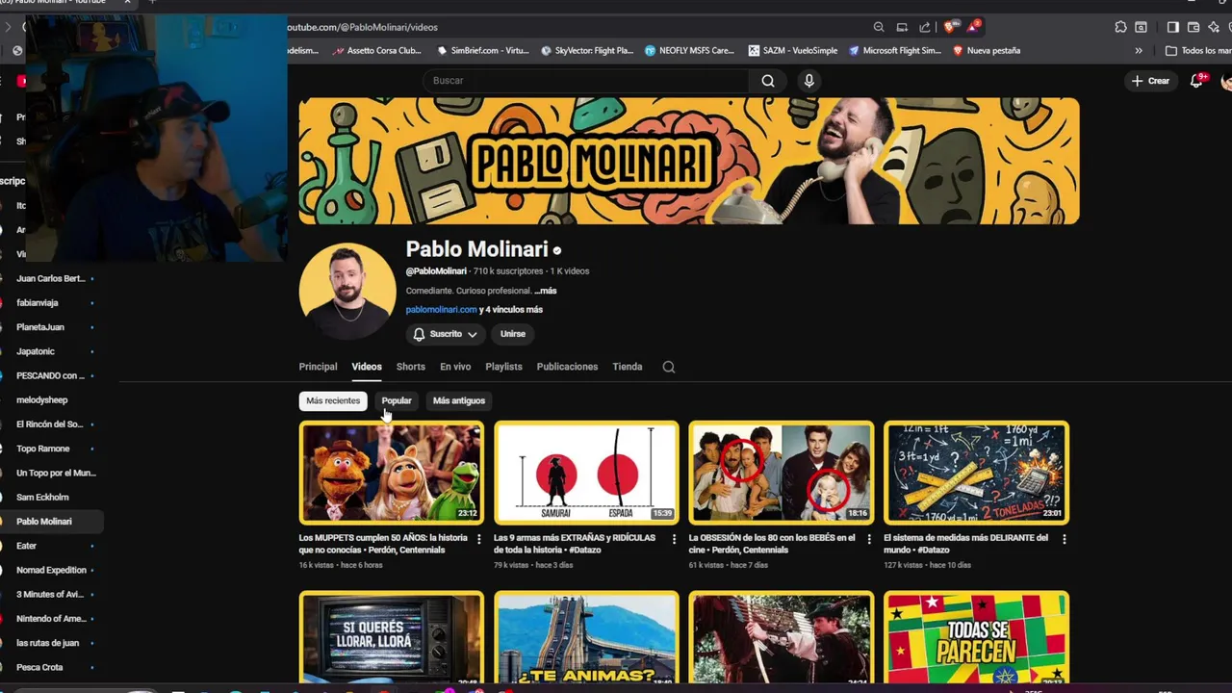Toggle the browser sidebar panel icon

[1172, 27]
